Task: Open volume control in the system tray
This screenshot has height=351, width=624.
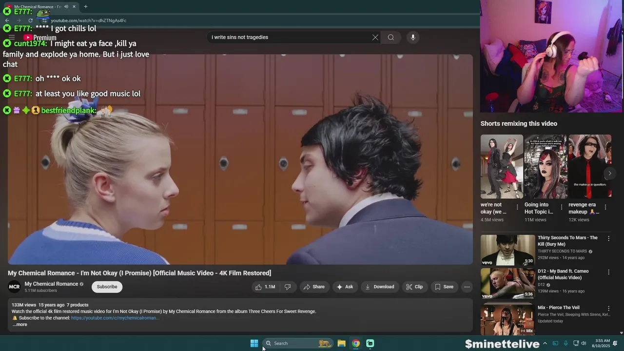Action: (x=584, y=343)
